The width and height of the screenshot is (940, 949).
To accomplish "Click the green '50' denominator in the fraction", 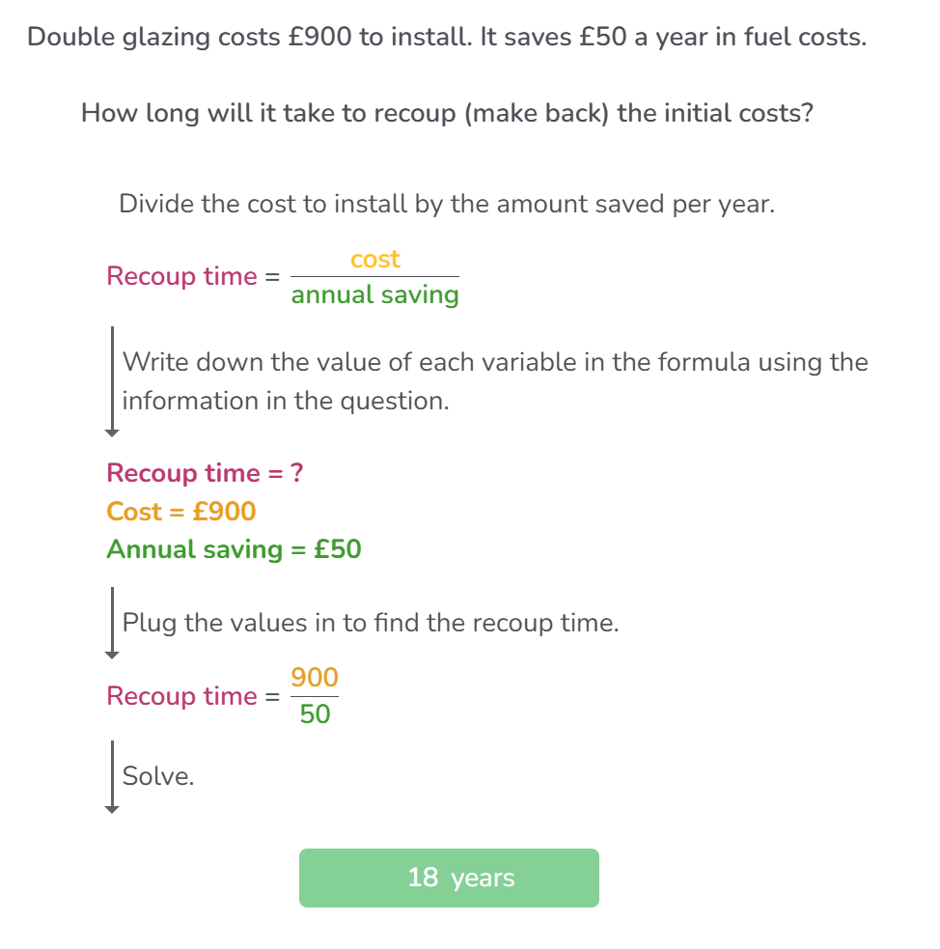I will 315,714.
